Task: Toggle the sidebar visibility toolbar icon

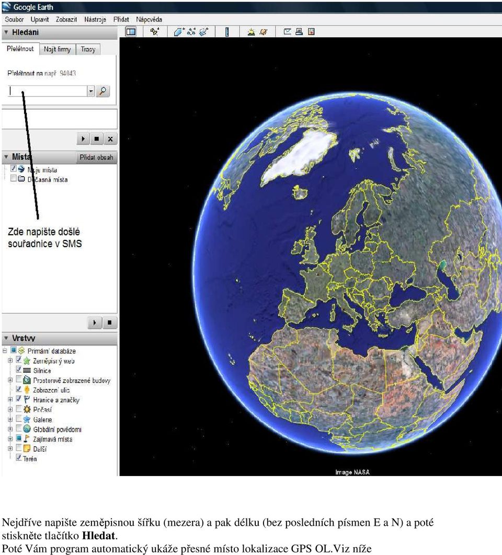Action: (131, 32)
